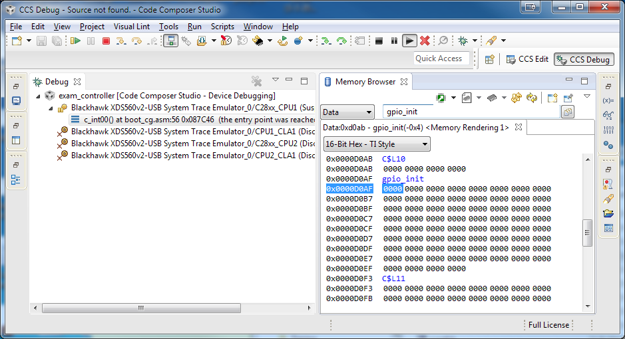Open dropdown arrow next to New icon
Screen dimensions: 625x339
click(29, 41)
